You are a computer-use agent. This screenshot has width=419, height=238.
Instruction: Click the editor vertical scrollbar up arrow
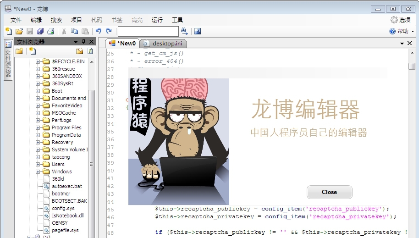tap(412, 53)
